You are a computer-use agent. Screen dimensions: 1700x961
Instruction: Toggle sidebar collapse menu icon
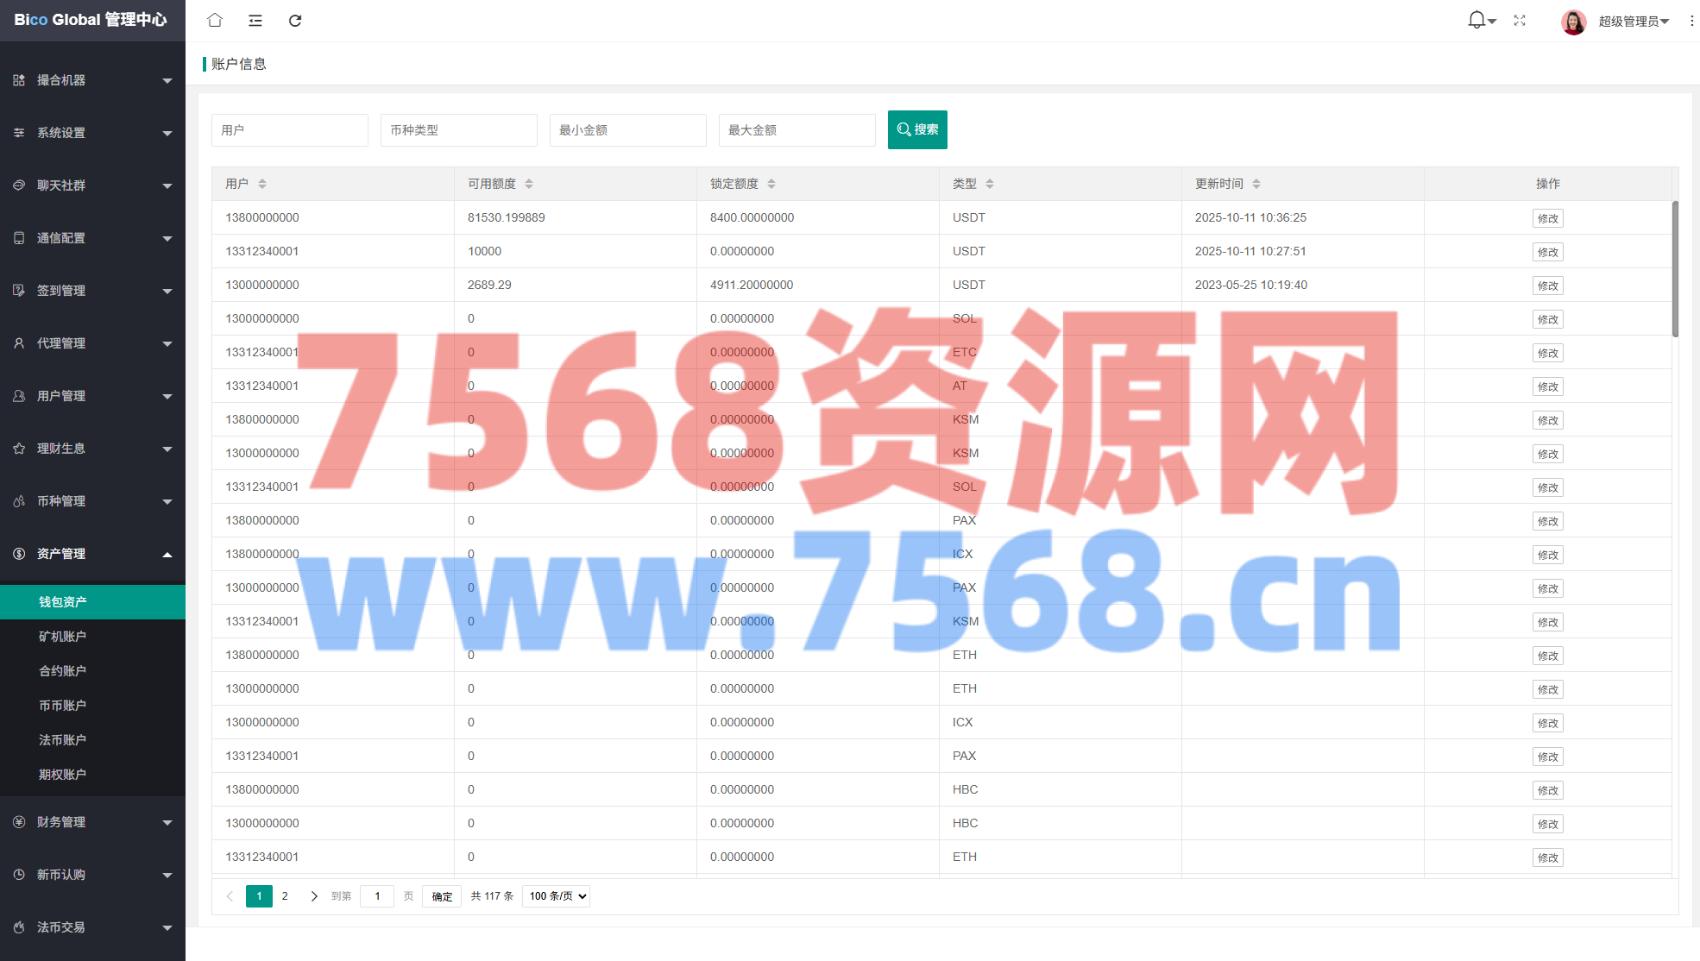[255, 20]
